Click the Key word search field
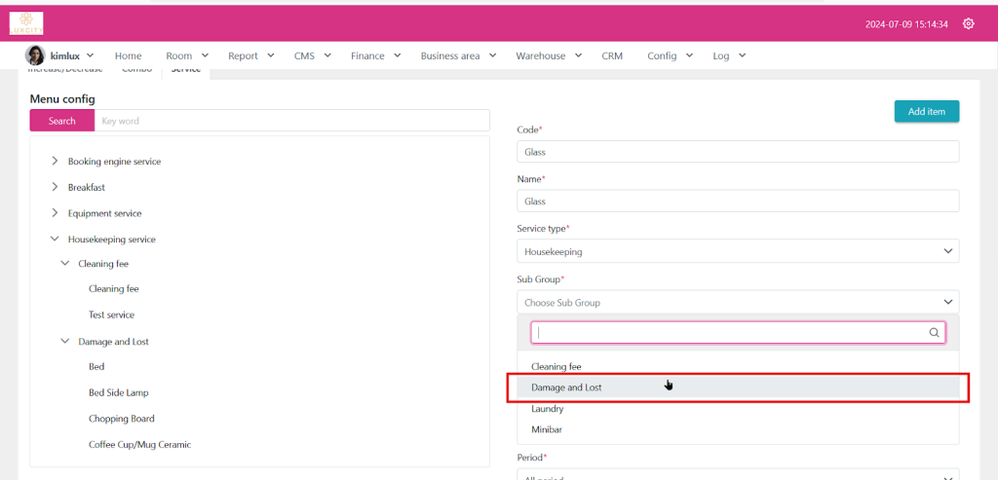The image size is (998, 480). tap(291, 121)
